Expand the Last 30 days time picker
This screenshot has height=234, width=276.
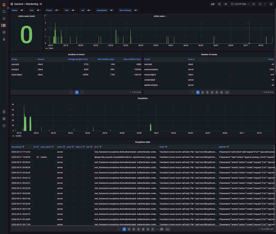[240, 4]
